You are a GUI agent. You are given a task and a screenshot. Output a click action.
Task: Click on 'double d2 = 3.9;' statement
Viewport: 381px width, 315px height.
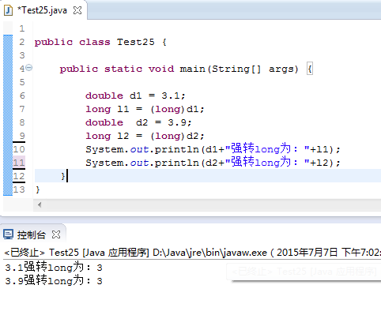click(x=138, y=122)
